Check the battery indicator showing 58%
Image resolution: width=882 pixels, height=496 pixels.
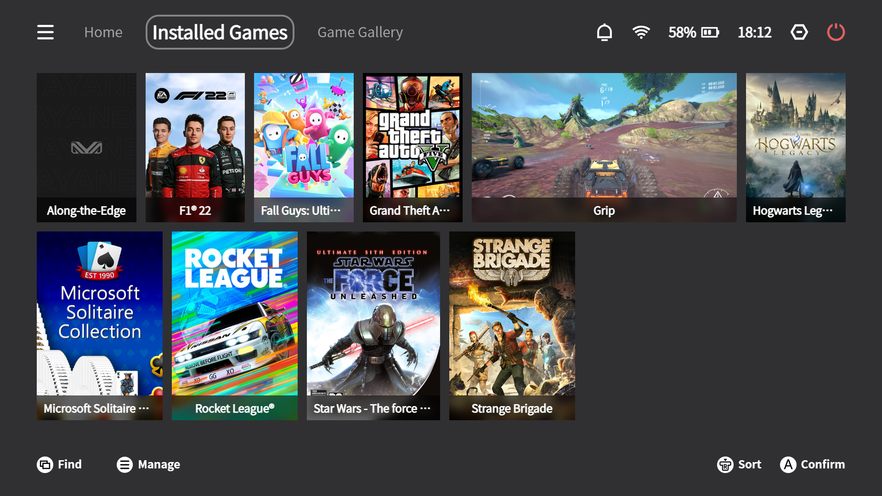click(694, 32)
